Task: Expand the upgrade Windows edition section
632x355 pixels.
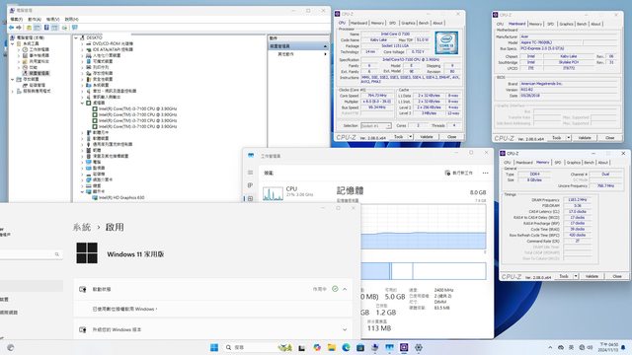Action: (345, 329)
